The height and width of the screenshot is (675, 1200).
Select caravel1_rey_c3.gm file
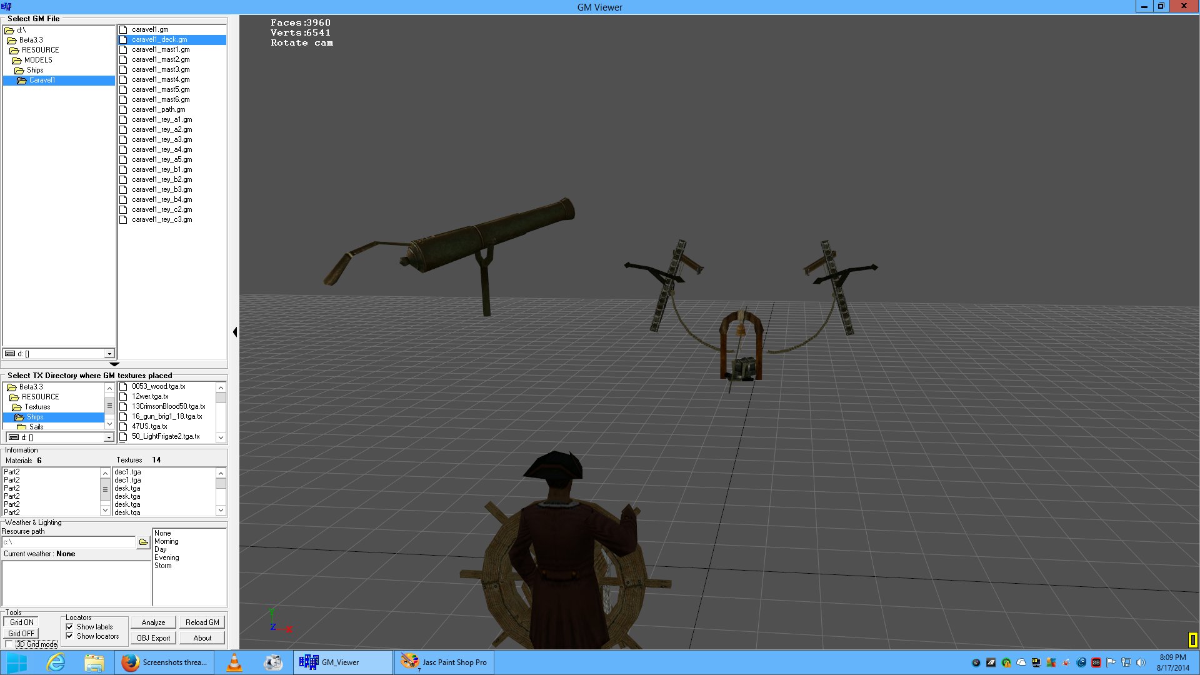click(162, 220)
